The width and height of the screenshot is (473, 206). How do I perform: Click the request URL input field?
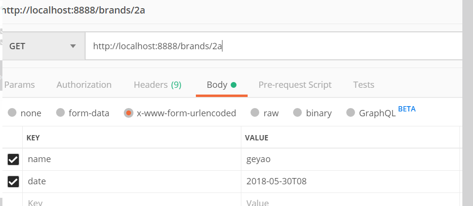271,46
